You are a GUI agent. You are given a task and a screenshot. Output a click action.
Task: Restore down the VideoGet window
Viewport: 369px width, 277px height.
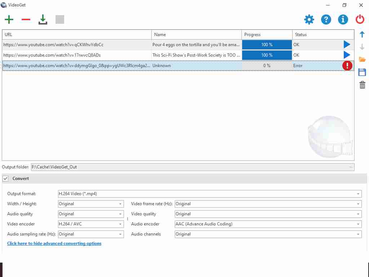click(x=344, y=5)
